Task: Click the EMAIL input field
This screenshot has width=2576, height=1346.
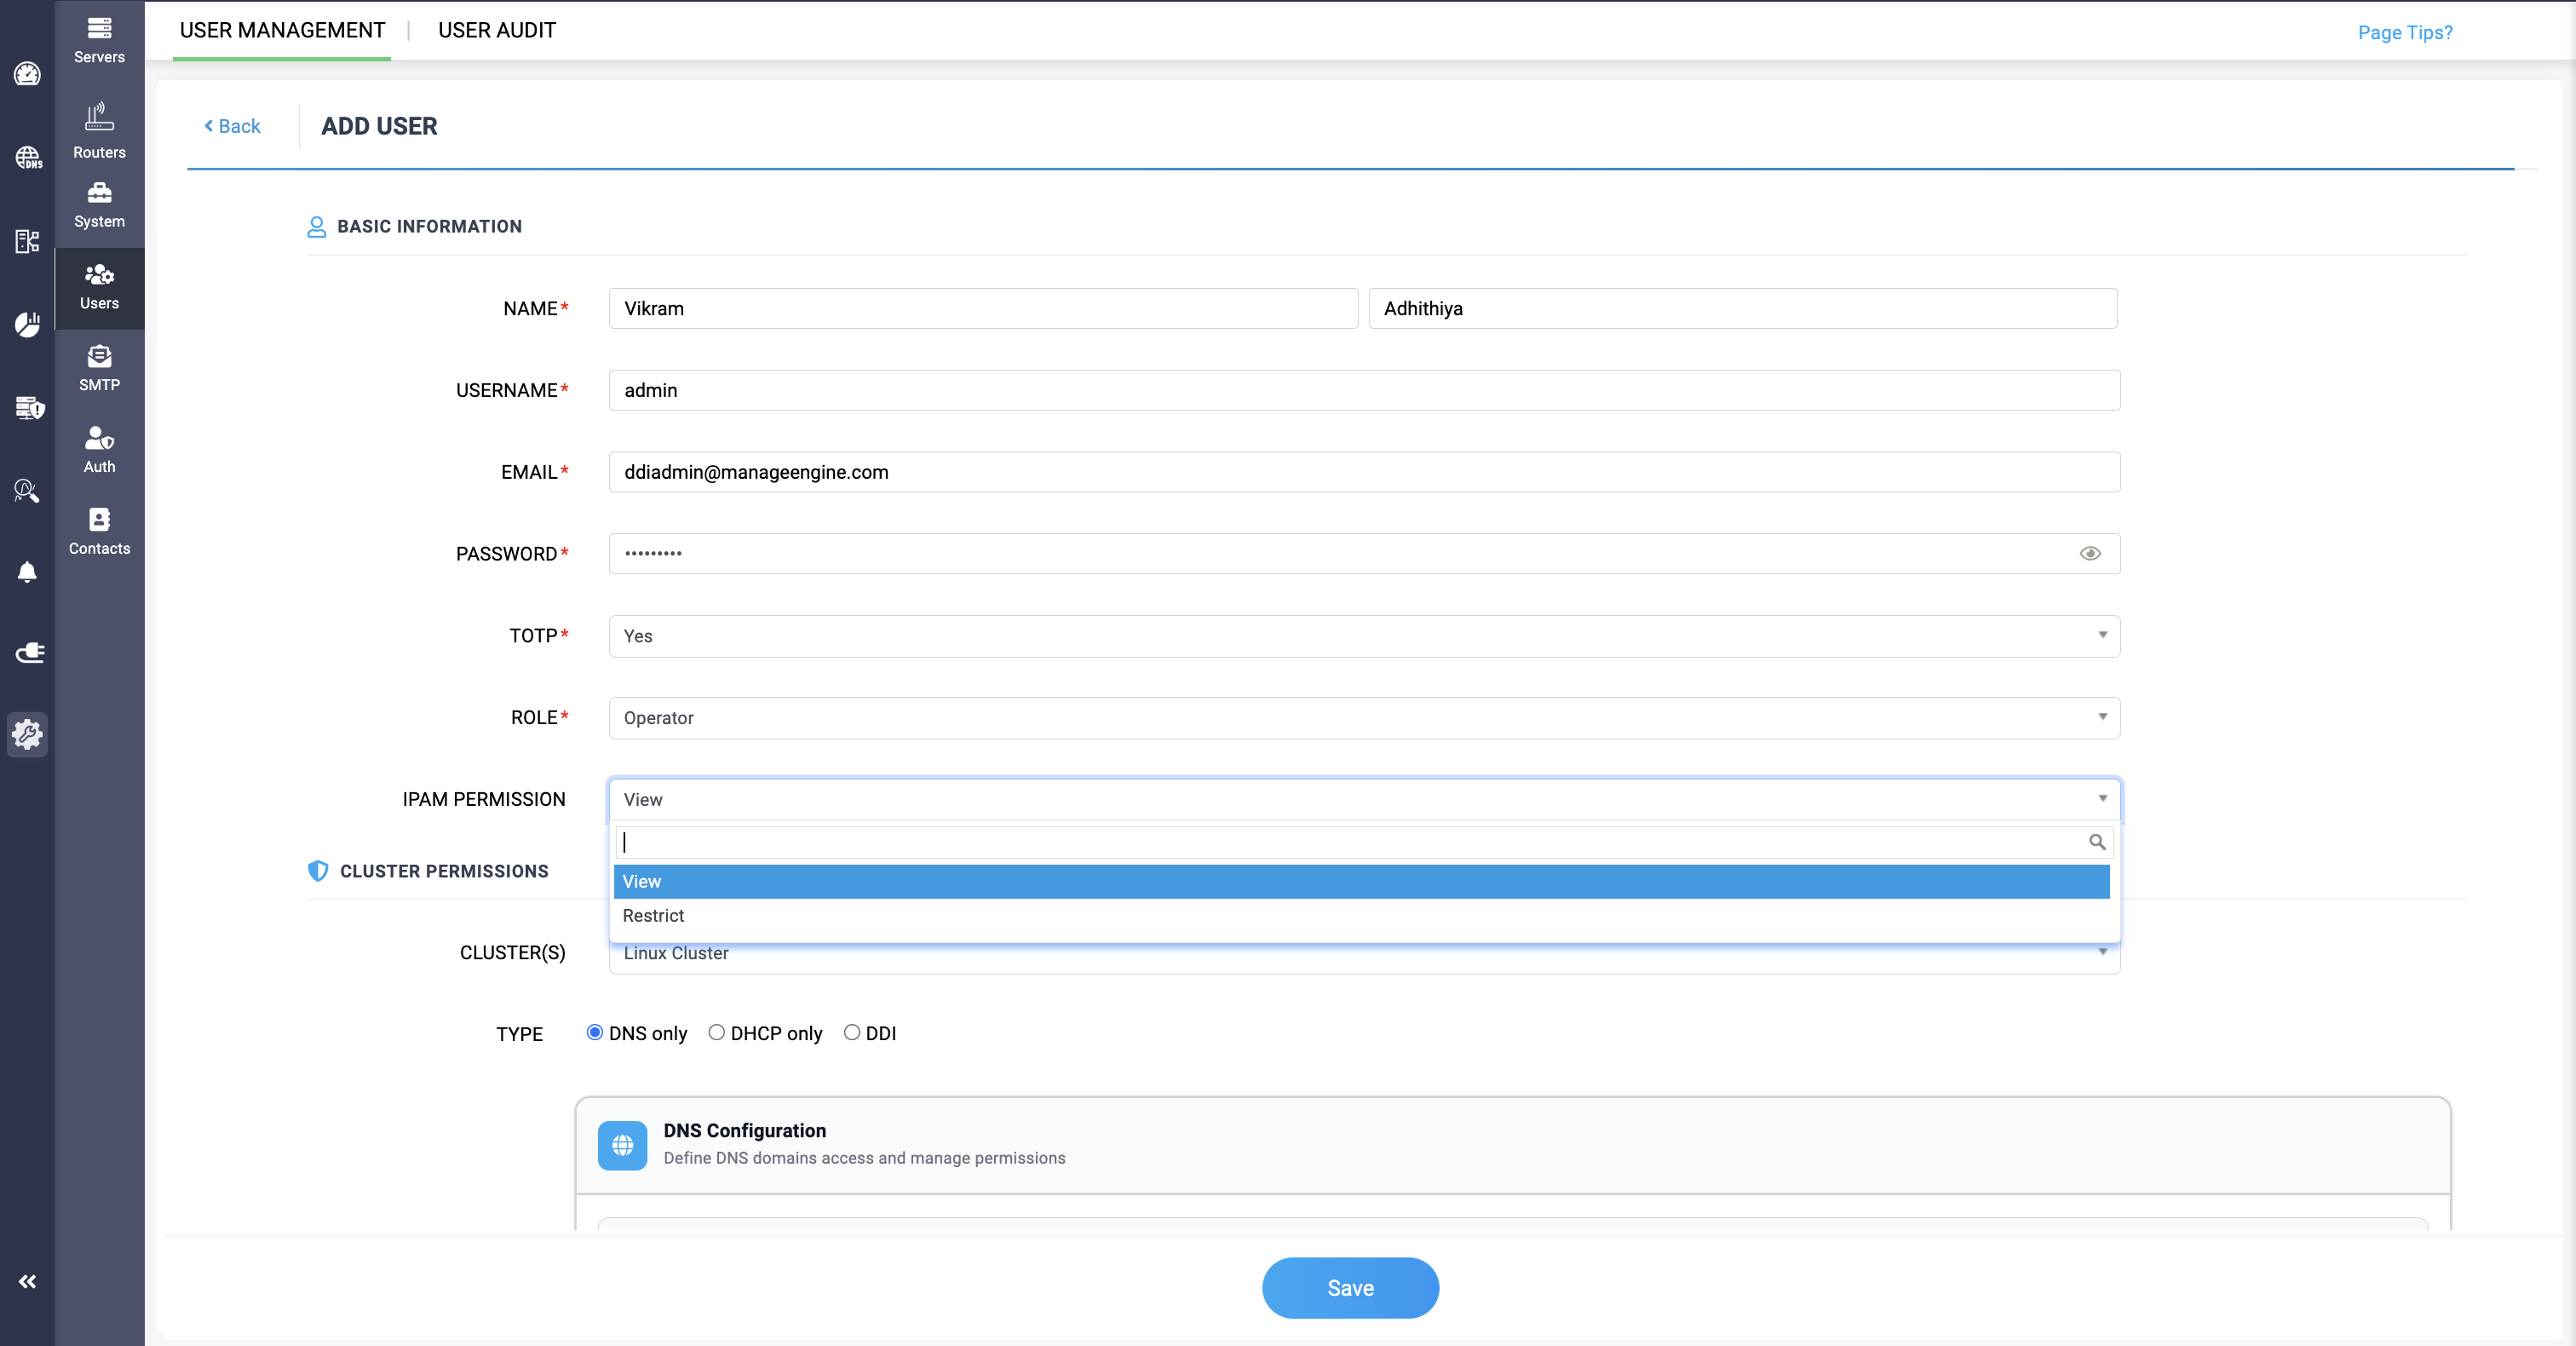Action: pyautogui.click(x=1364, y=472)
